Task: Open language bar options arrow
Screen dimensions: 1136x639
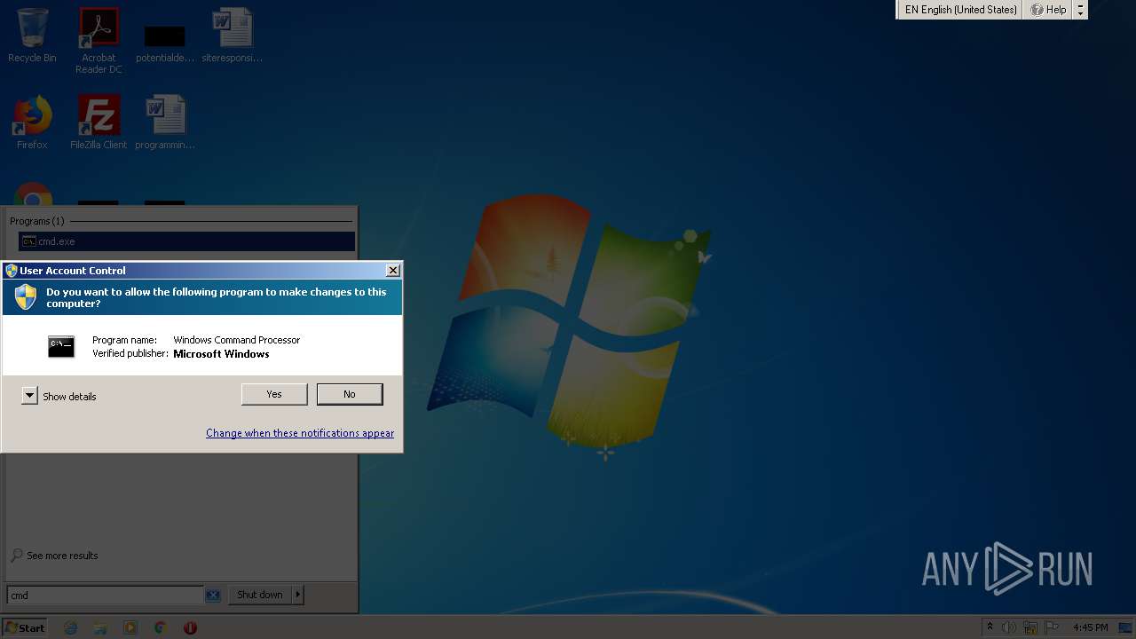Action: [x=1080, y=10]
